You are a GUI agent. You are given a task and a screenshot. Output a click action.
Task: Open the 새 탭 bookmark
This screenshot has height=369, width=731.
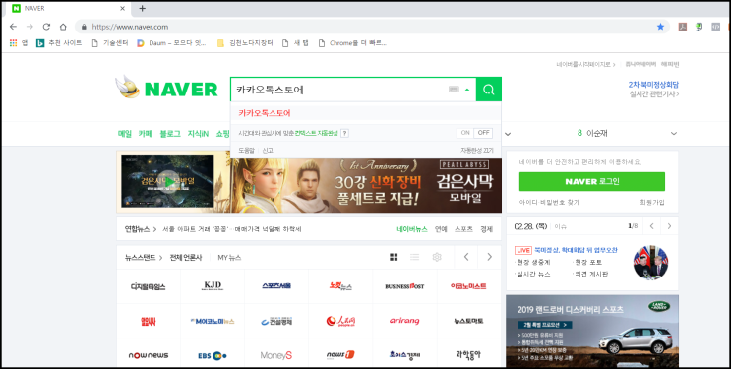[295, 43]
